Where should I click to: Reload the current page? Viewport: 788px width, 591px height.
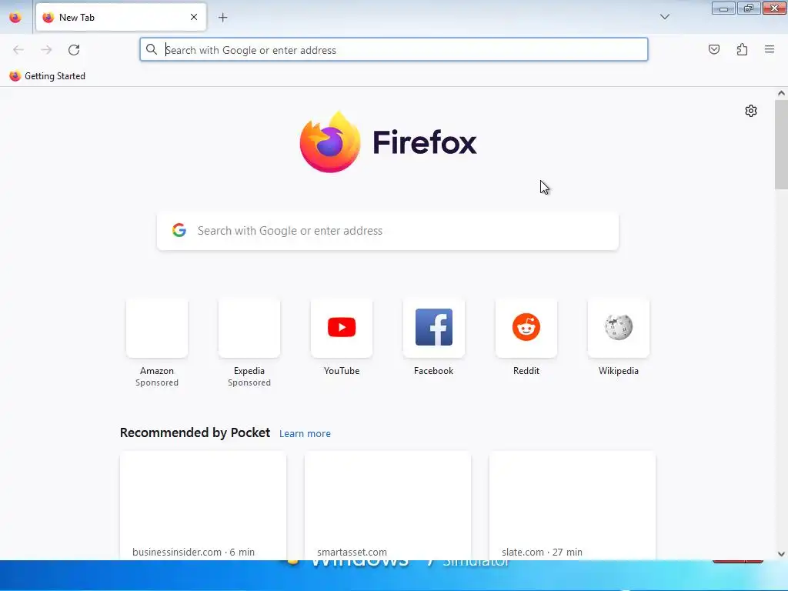[74, 50]
